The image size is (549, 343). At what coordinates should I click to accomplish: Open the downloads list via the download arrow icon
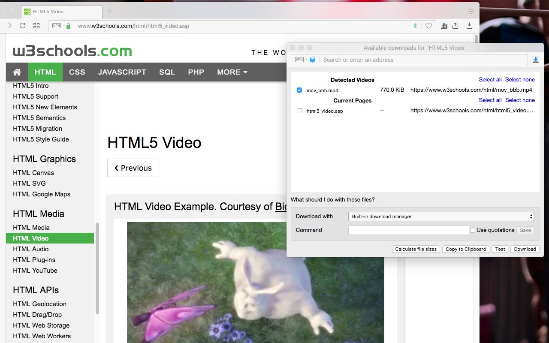[x=469, y=26]
